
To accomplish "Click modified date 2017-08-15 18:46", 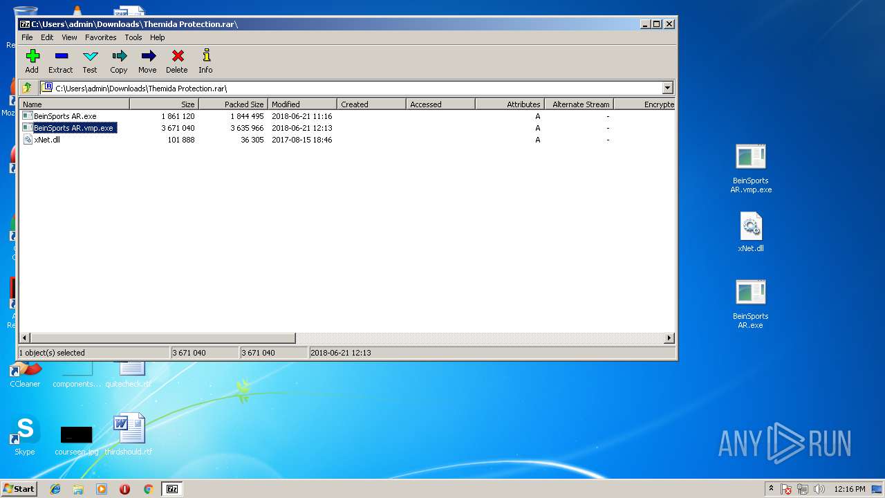I will (302, 140).
